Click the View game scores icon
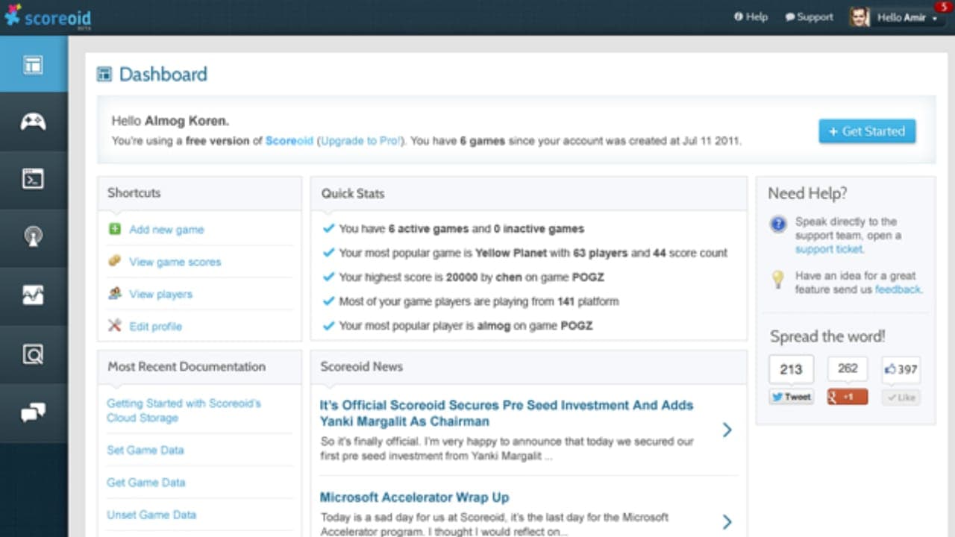Viewport: 955px width, 537px height. pyautogui.click(x=115, y=261)
